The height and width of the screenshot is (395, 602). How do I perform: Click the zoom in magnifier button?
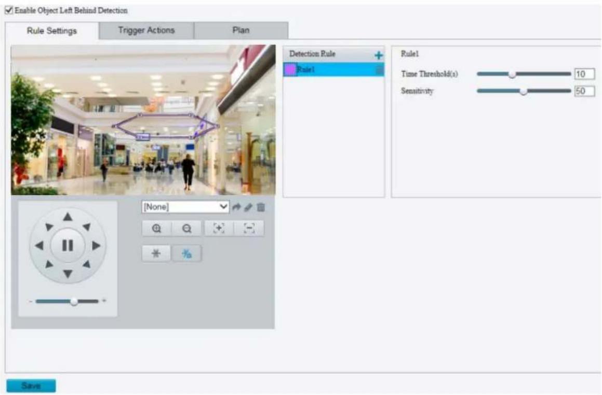pos(156,228)
